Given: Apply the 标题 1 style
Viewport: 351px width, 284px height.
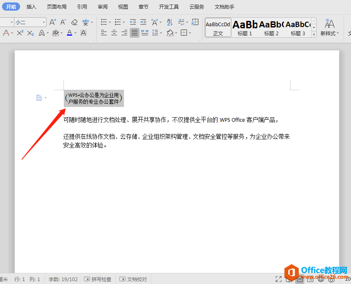Looking at the screenshot, I should point(245,27).
